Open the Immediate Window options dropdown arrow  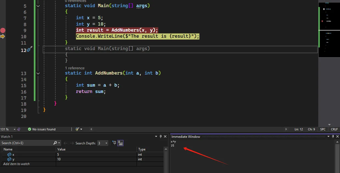point(328,136)
